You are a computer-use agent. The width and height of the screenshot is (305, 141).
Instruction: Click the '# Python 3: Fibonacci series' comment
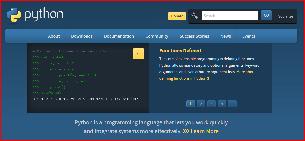pyautogui.click(x=72, y=51)
